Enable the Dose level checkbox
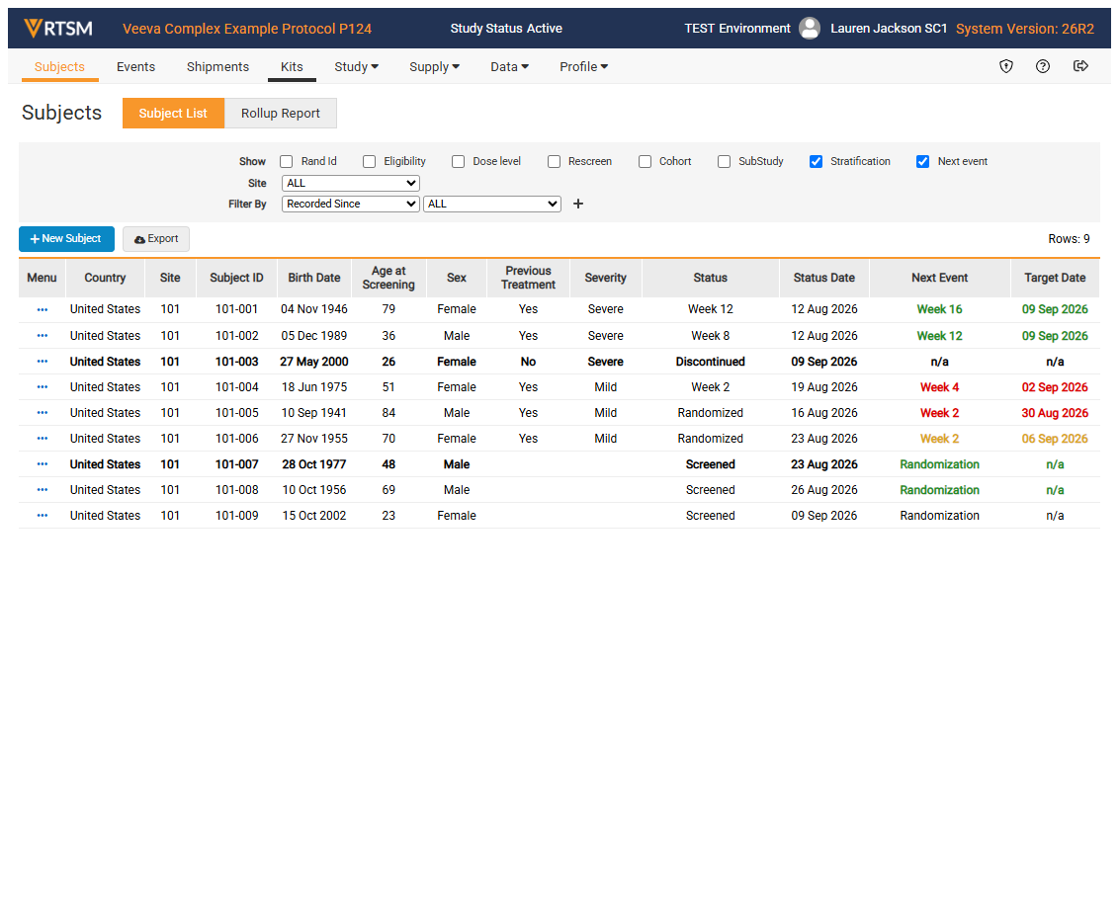Image resolution: width=1119 pixels, height=909 pixels. 458,161
